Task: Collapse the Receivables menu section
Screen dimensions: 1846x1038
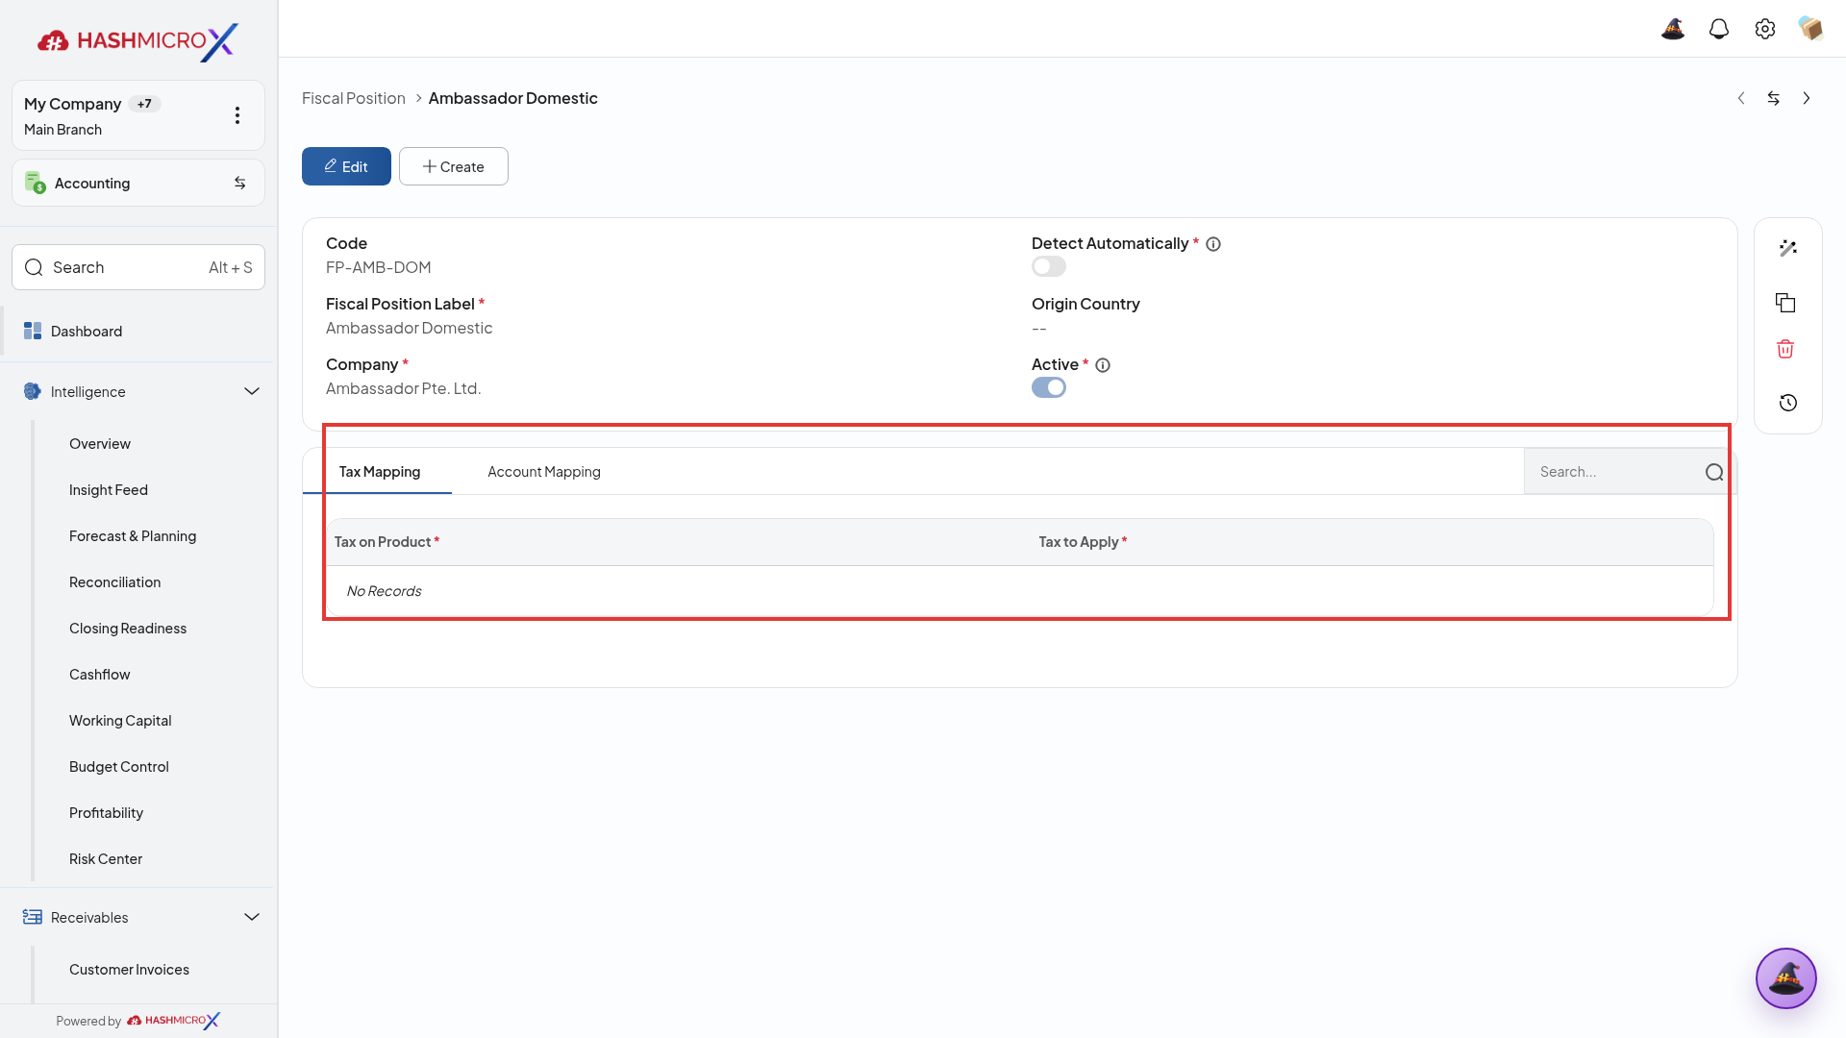Action: [252, 917]
